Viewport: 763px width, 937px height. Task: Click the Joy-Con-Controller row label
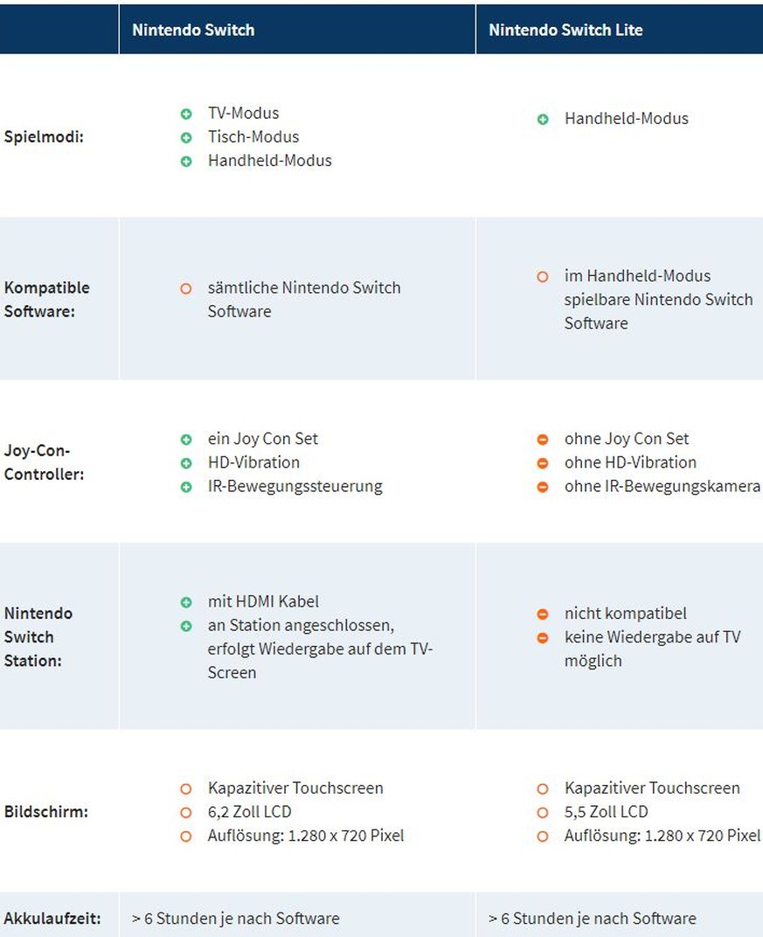[44, 462]
